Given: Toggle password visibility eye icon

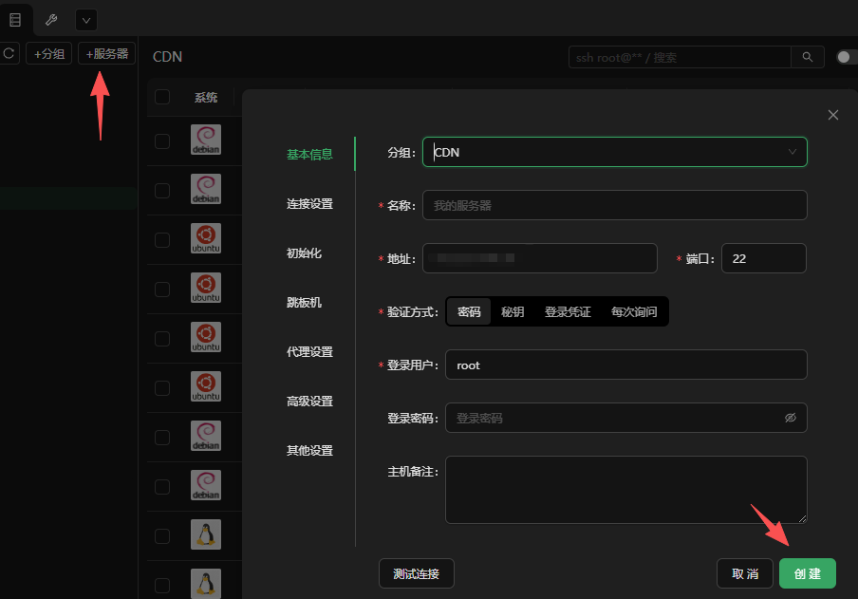Looking at the screenshot, I should click(790, 418).
